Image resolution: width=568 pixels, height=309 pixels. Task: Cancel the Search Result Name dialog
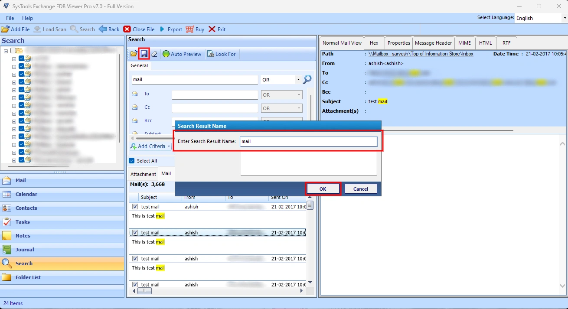coord(361,189)
